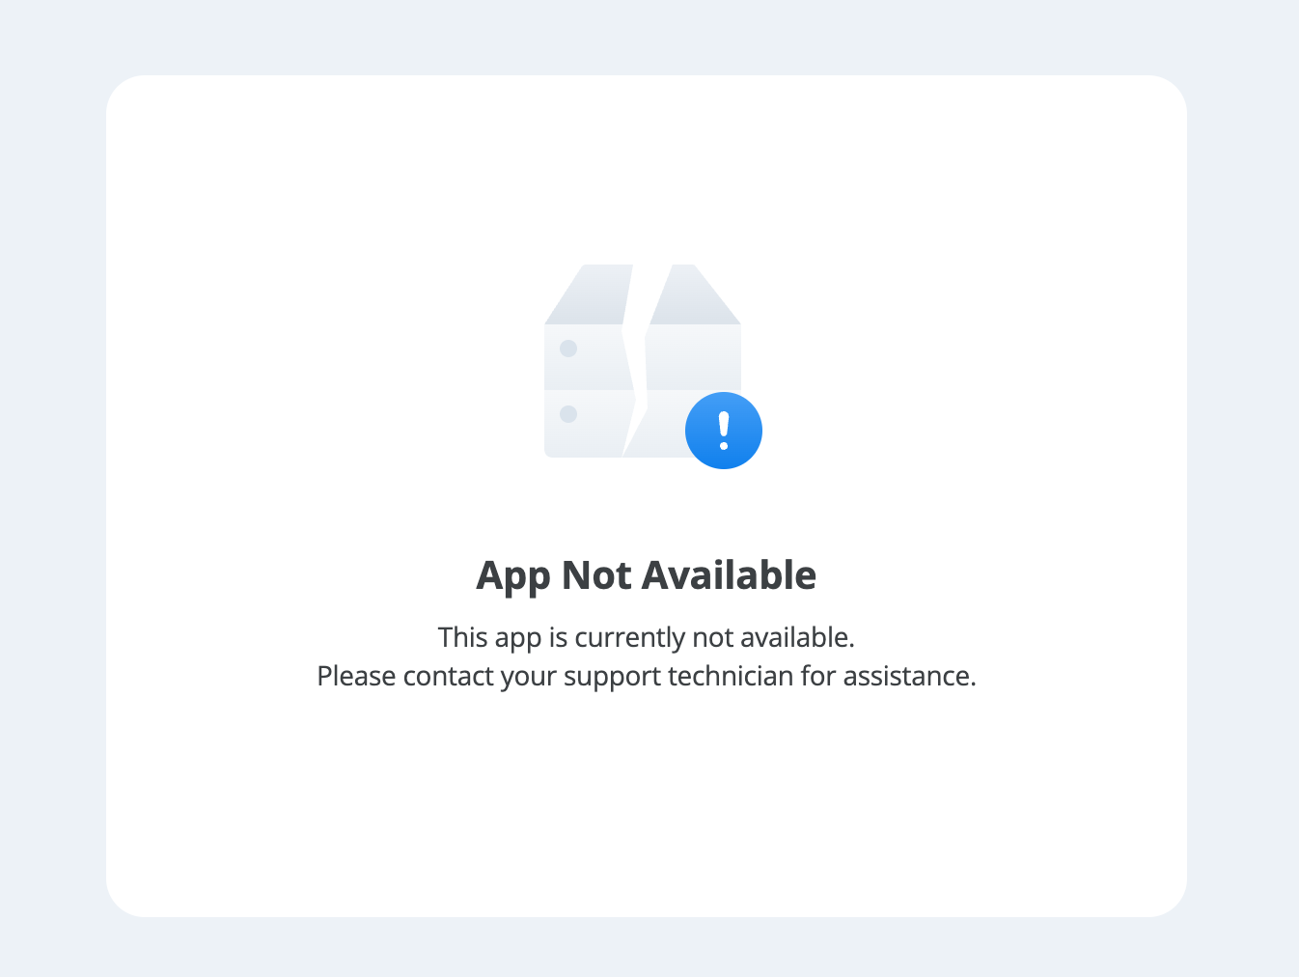Click the white crack splitting the box
The width and height of the screenshot is (1299, 977).
click(635, 361)
